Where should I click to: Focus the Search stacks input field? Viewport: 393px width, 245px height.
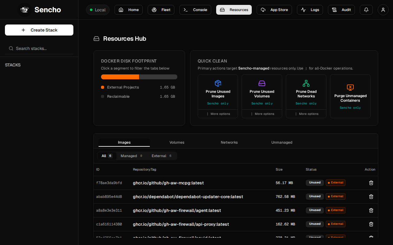(39, 48)
